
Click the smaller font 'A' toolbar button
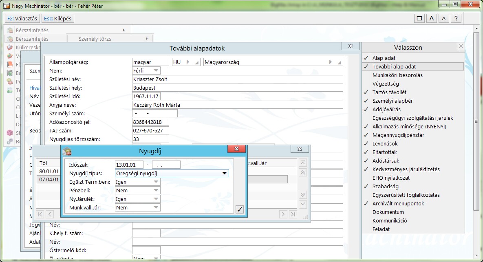coord(444,18)
